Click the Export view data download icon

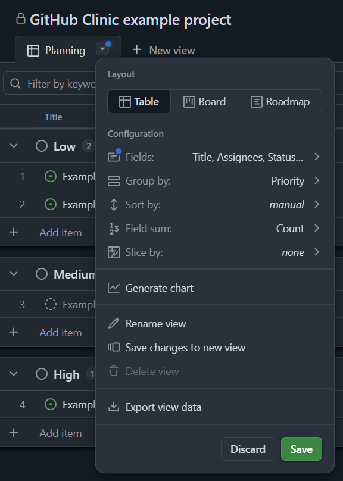(114, 407)
